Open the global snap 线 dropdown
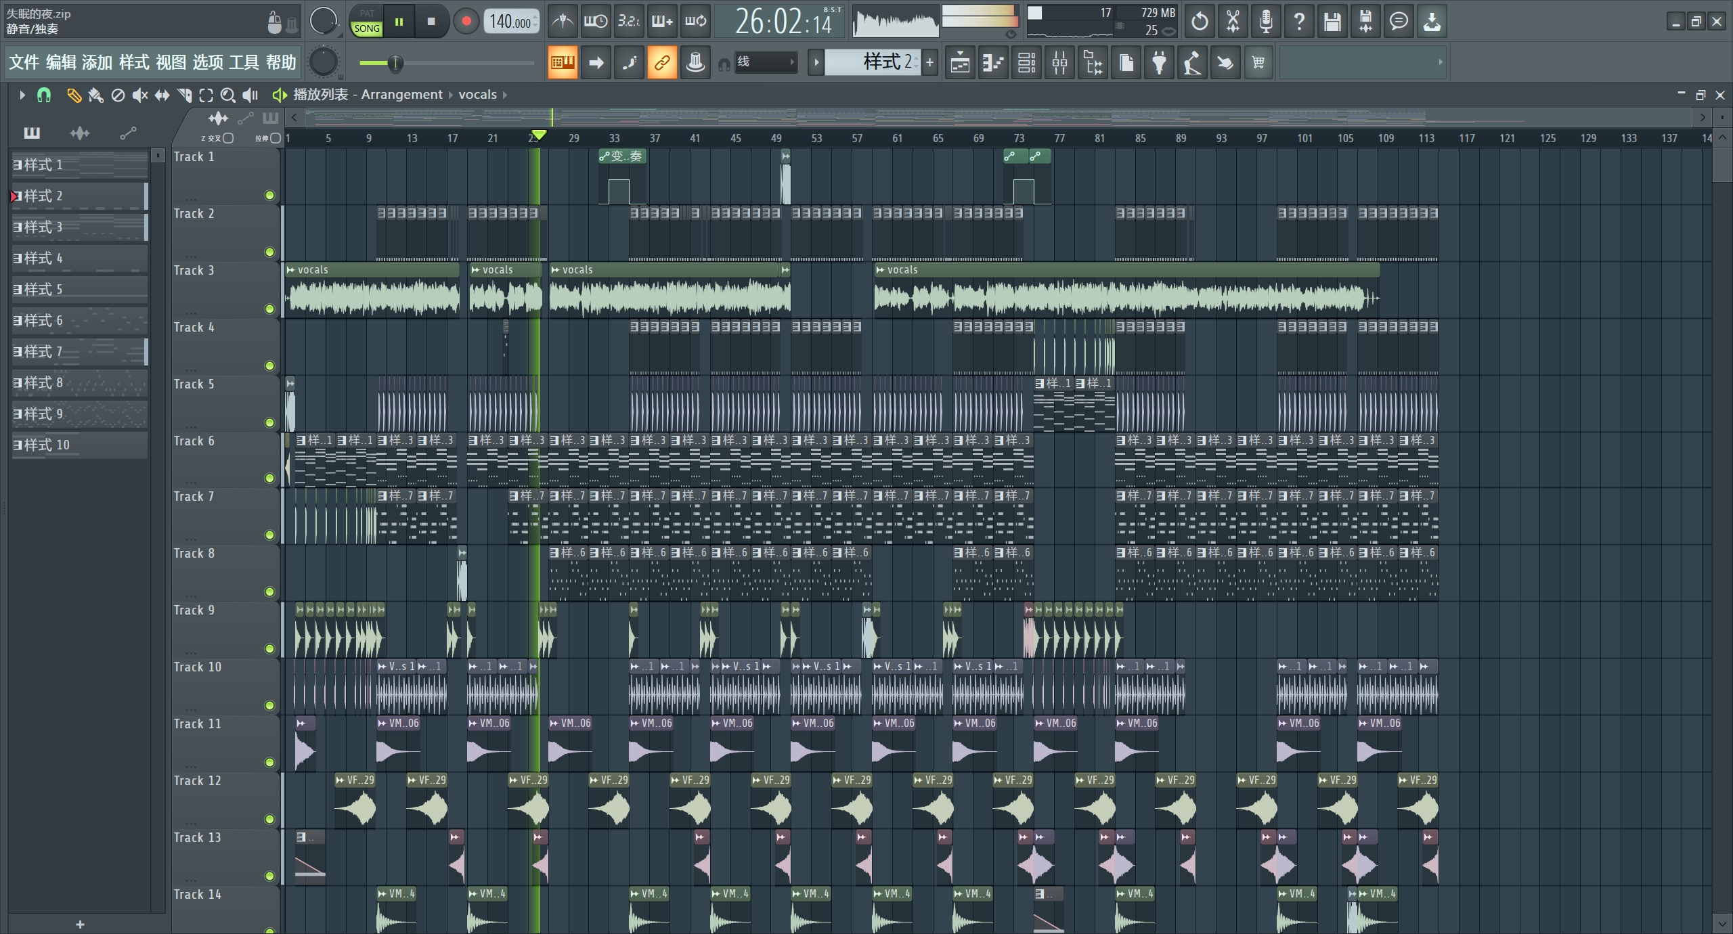This screenshot has width=1733, height=934. pyautogui.click(x=766, y=63)
